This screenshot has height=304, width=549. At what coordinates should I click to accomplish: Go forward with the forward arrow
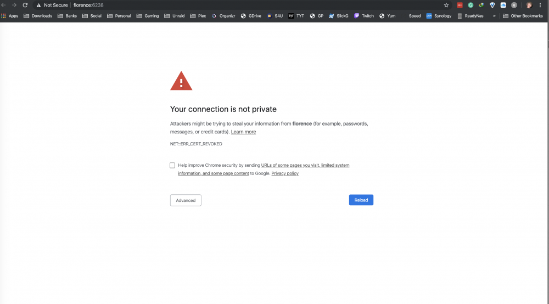[x=14, y=5]
